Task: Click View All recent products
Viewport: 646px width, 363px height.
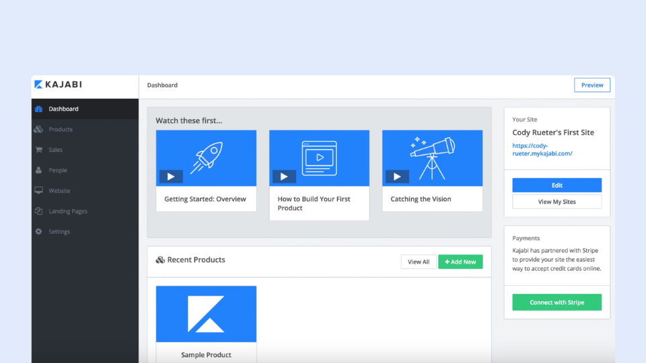Action: pyautogui.click(x=419, y=261)
